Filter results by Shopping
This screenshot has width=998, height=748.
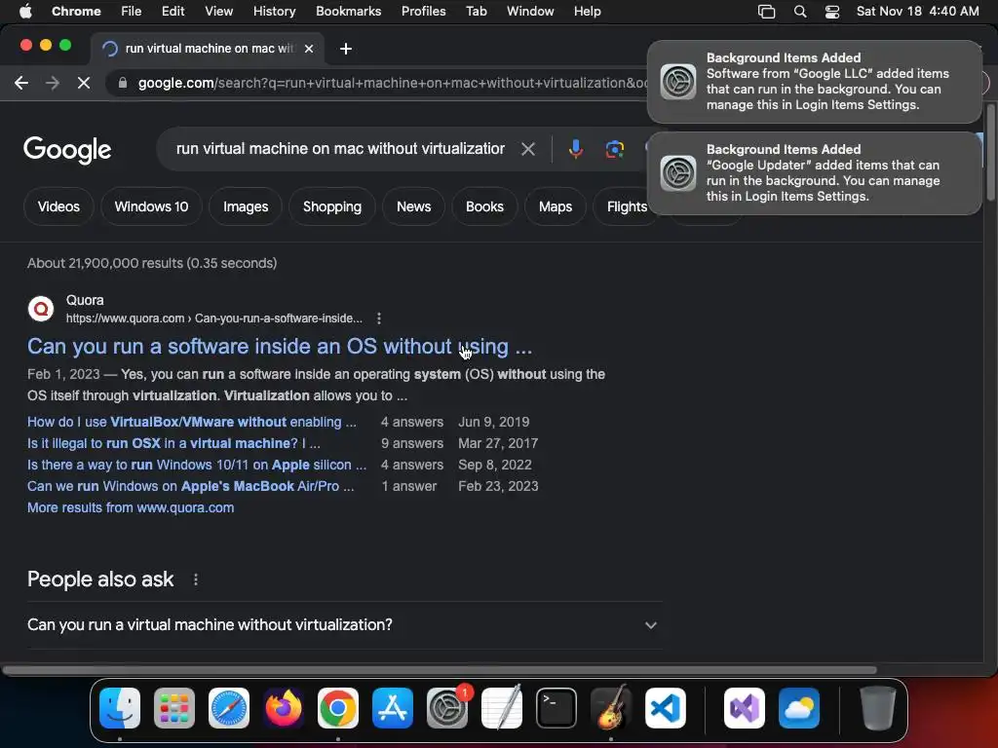(x=332, y=206)
